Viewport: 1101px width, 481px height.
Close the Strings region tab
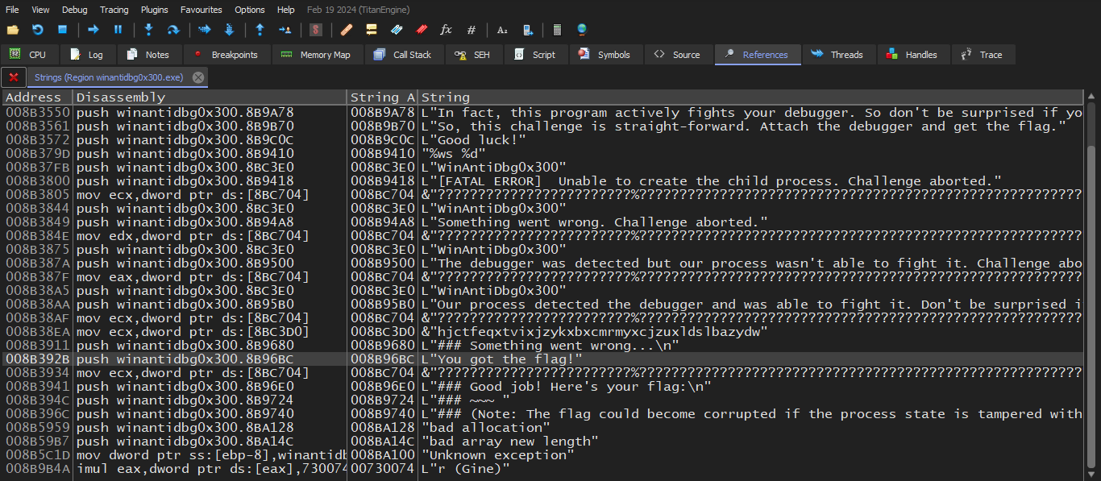[198, 77]
